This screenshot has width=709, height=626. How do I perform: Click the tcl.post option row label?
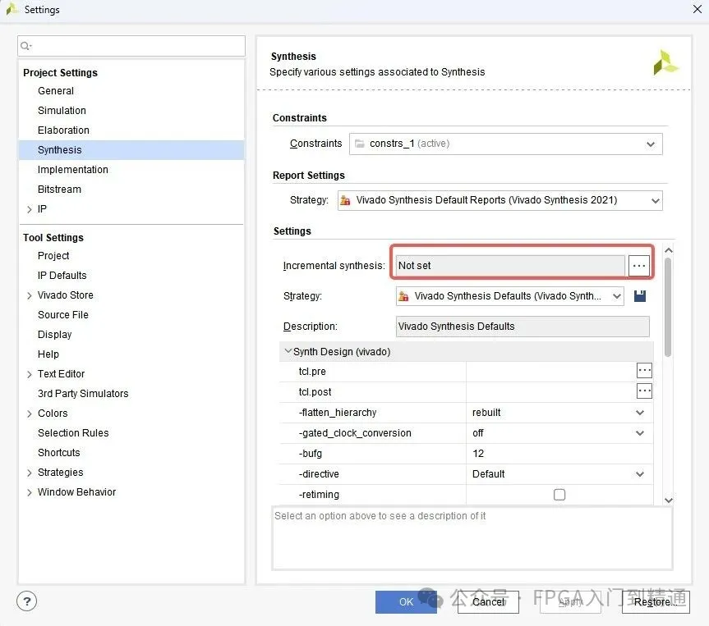315,392
